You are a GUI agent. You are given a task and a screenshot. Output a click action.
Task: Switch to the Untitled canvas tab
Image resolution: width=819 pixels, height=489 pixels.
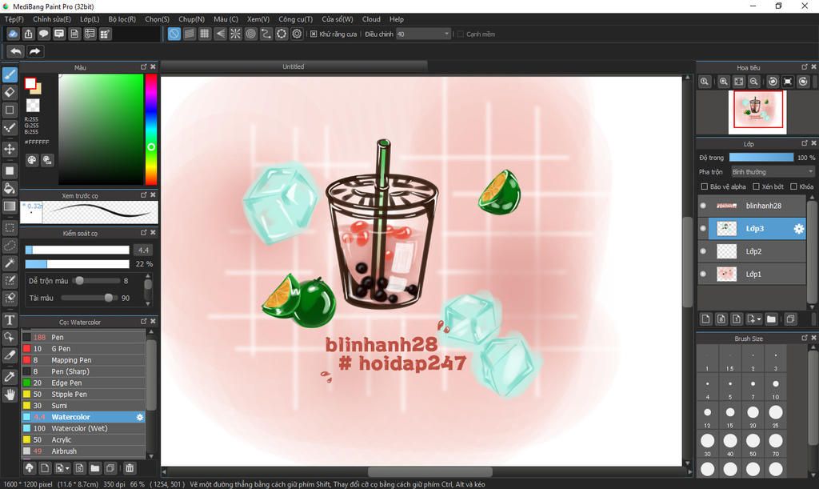pyautogui.click(x=294, y=66)
